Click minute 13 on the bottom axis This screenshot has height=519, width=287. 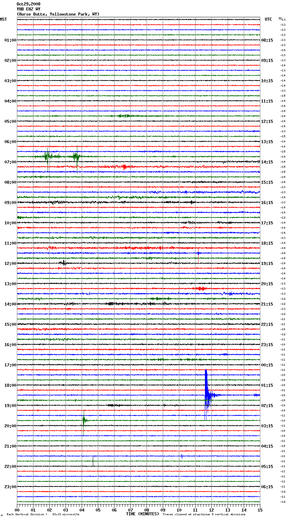[x=228, y=510]
